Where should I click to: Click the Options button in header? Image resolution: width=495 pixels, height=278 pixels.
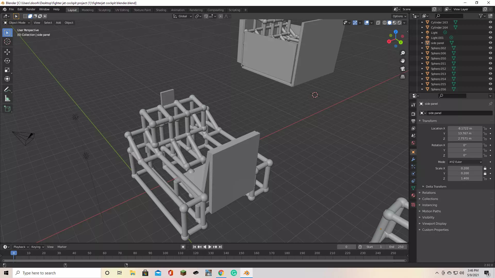pyautogui.click(x=399, y=16)
